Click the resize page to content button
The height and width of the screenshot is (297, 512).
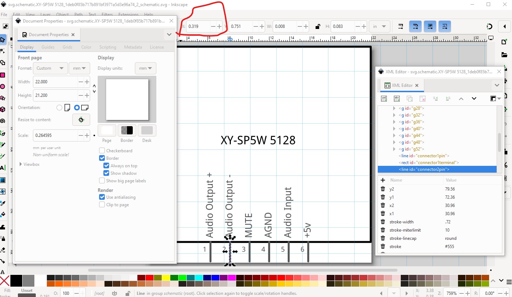(81, 120)
